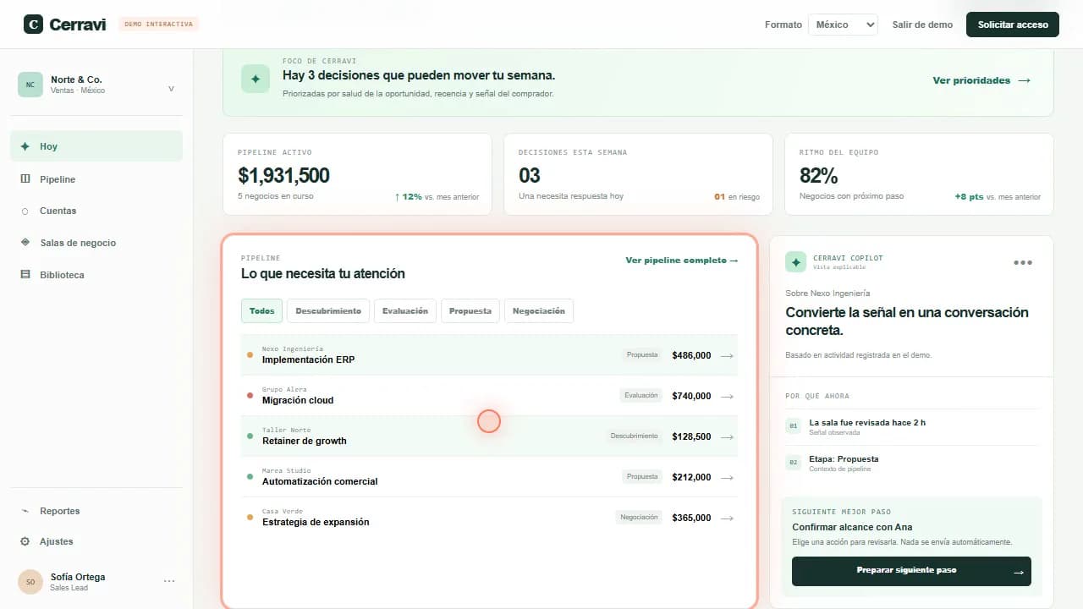Click the Solicitar acceso button
The width and height of the screenshot is (1083, 609).
pos(1013,25)
